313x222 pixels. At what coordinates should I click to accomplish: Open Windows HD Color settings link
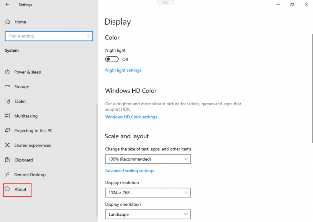pos(131,117)
